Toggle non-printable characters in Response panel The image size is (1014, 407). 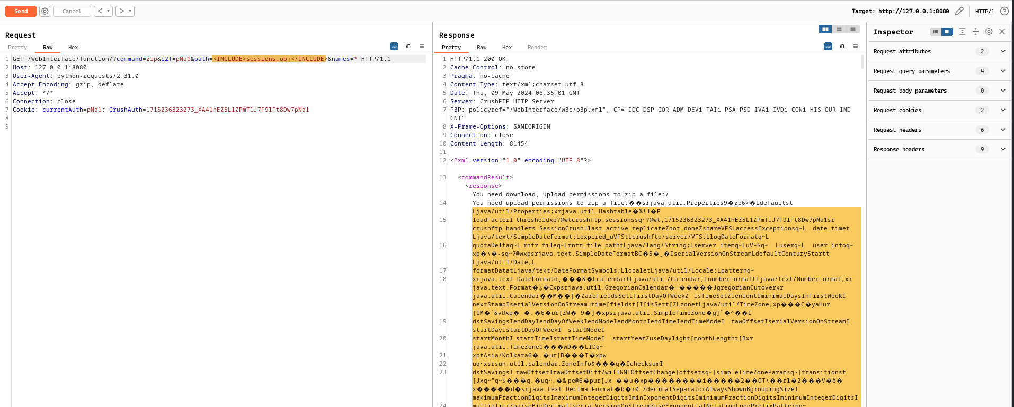coord(842,46)
